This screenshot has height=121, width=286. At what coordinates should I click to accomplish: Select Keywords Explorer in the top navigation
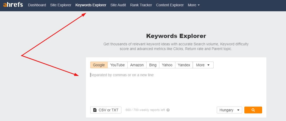(x=91, y=5)
